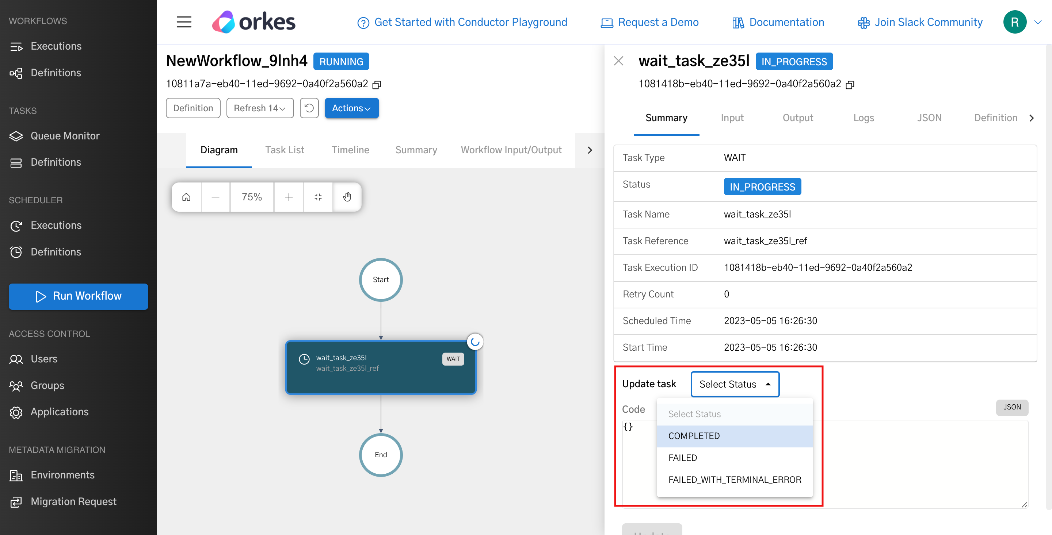Open Queue Monitor from the sidebar
The width and height of the screenshot is (1052, 535).
65,136
